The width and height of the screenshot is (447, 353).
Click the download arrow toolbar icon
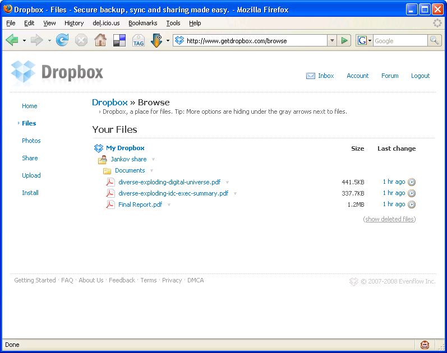pyautogui.click(x=156, y=40)
